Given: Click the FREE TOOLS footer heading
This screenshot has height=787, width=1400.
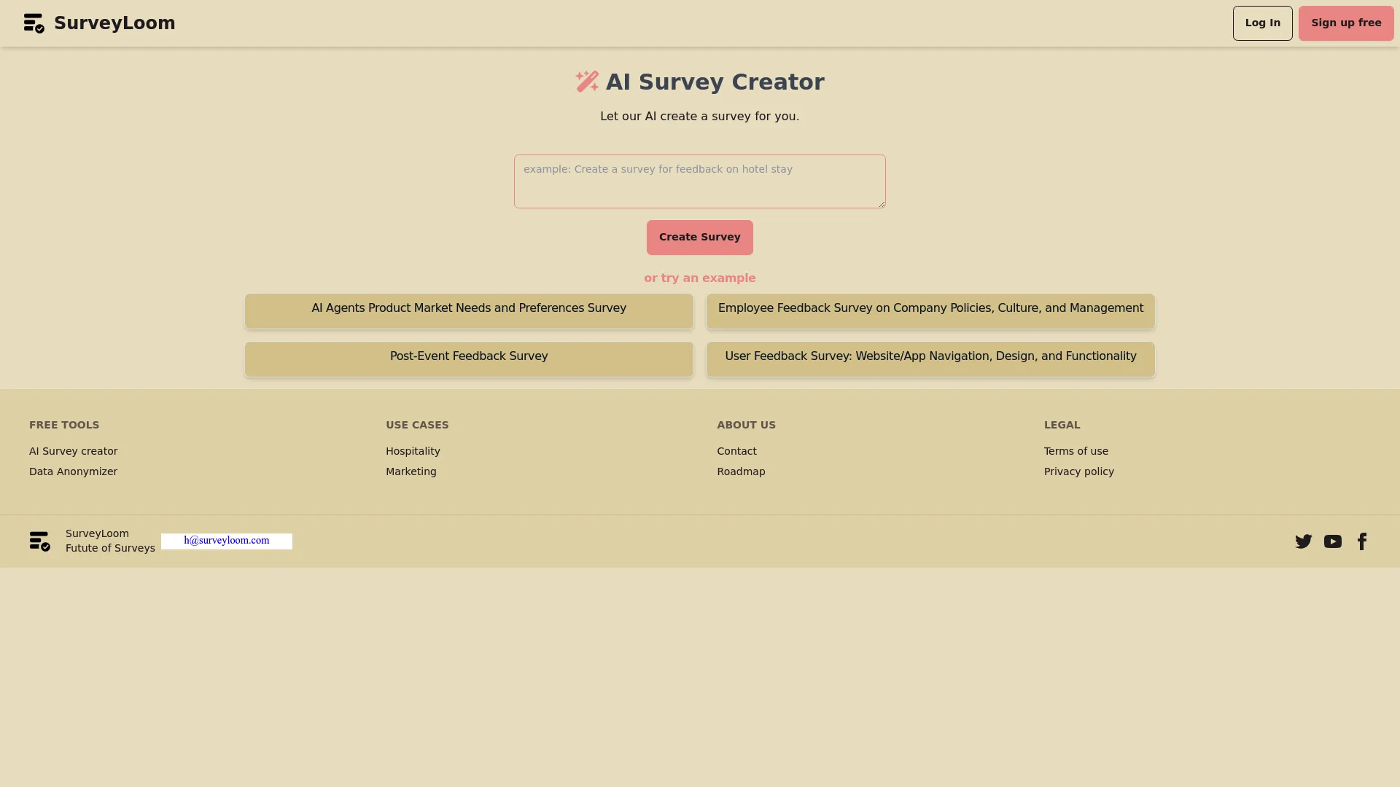Looking at the screenshot, I should (x=64, y=425).
